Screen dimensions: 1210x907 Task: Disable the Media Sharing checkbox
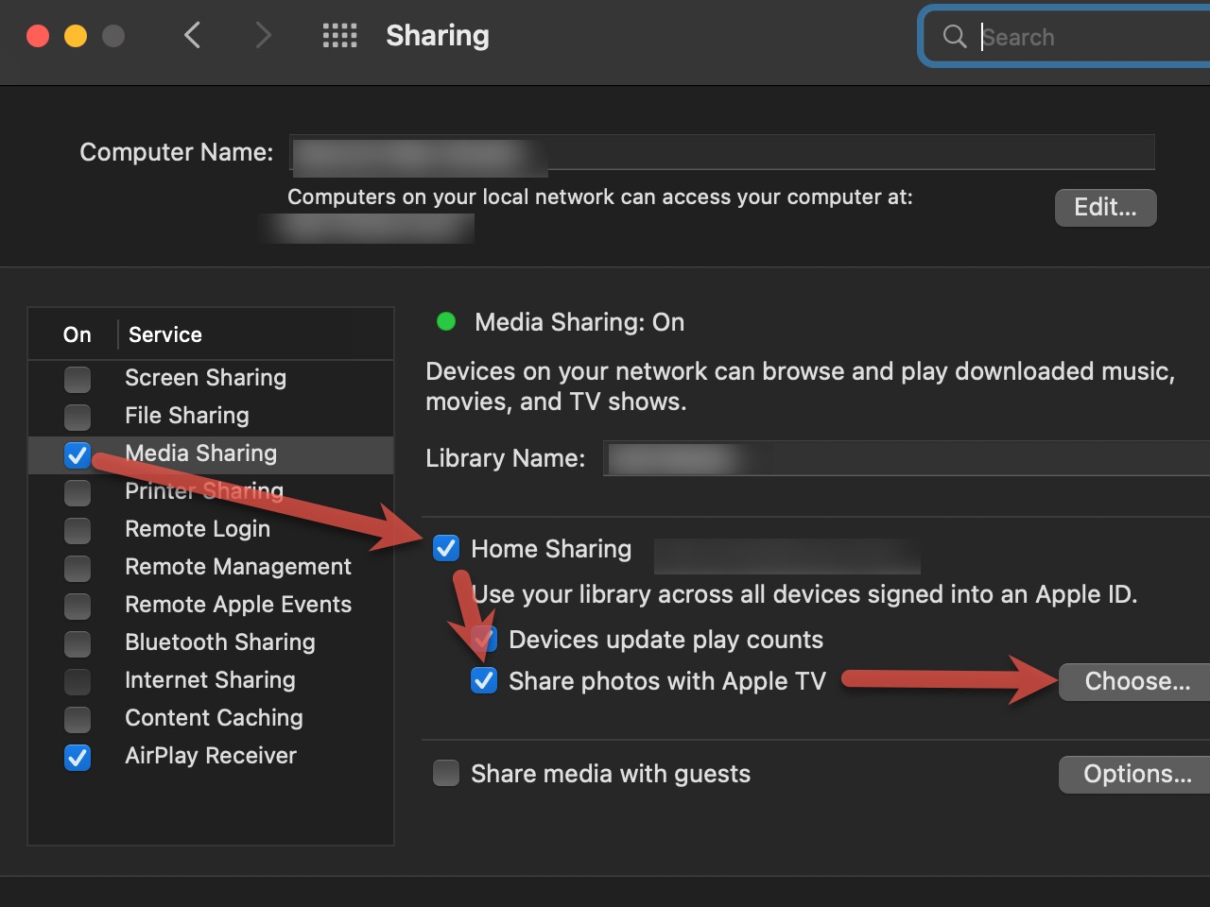click(77, 454)
